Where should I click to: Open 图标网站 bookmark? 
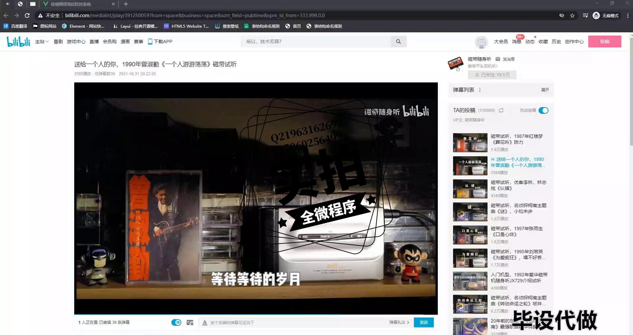(x=45, y=26)
